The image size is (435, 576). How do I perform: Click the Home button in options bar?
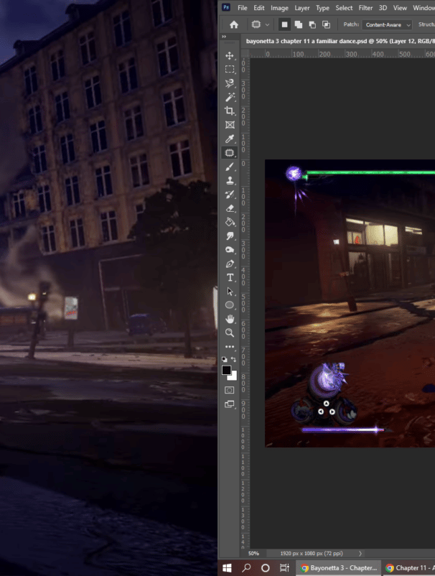pyautogui.click(x=233, y=24)
